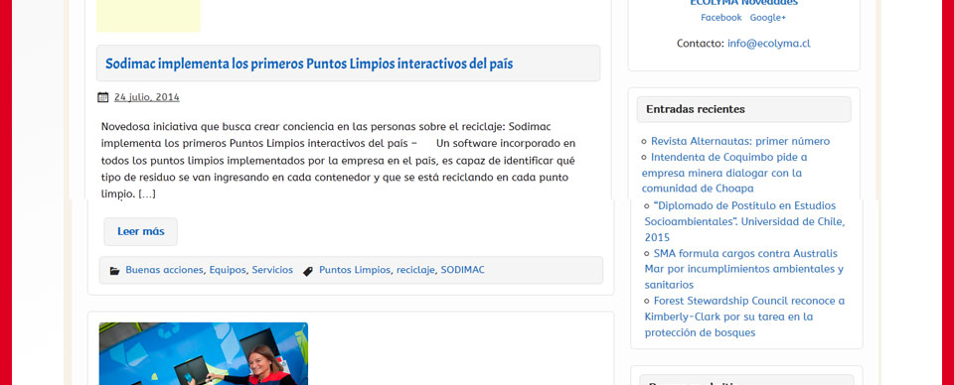This screenshot has width=954, height=385.
Task: Click the tag icon before Puntos Limpios
Action: (308, 271)
